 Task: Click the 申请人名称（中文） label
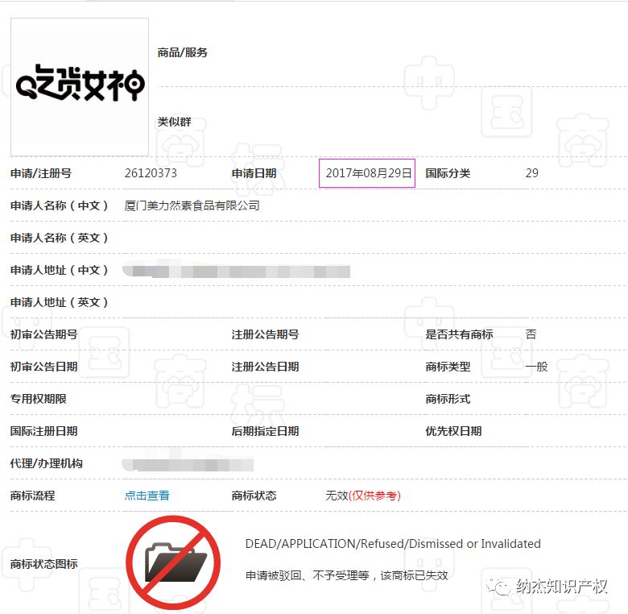[60, 205]
